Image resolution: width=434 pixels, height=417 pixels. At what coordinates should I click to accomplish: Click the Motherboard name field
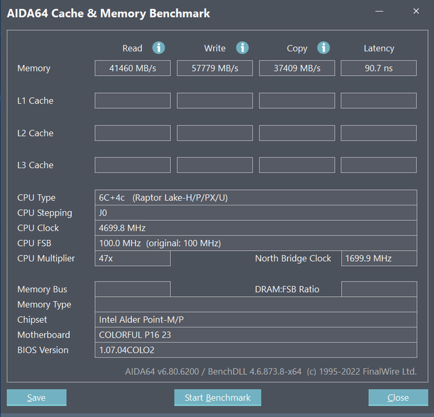tap(256, 335)
